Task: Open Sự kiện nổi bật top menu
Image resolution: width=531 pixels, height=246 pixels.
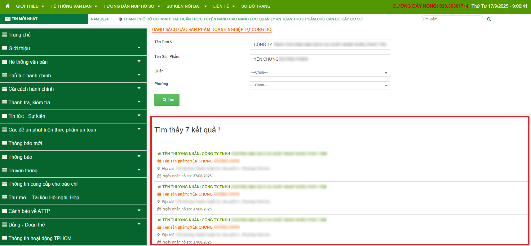Action: tap(186, 6)
